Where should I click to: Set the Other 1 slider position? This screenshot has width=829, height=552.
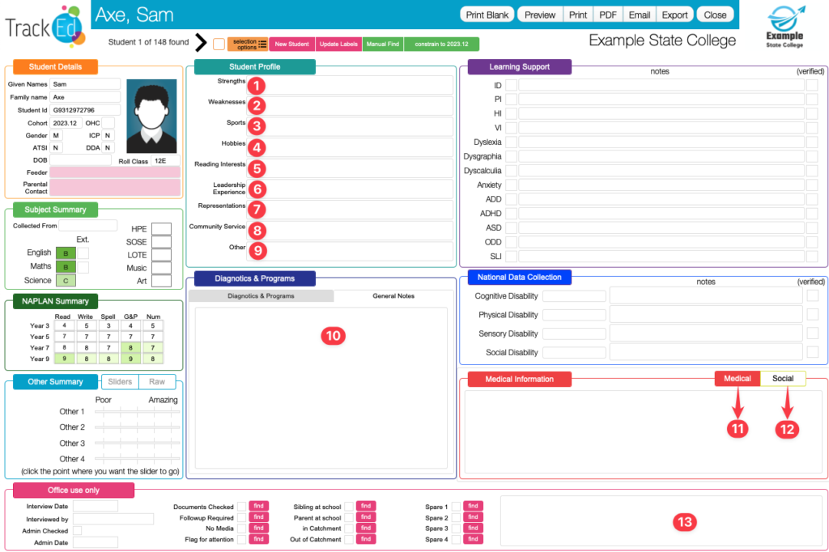click(136, 412)
